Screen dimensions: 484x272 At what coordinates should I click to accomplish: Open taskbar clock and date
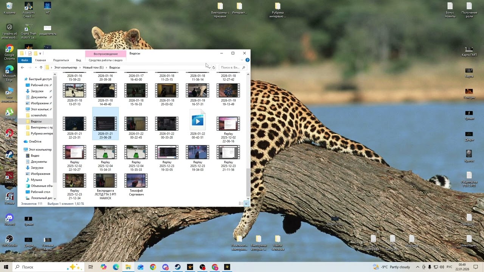click(462, 267)
